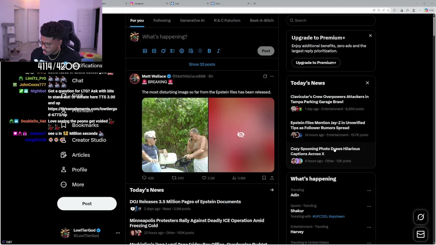Viewport: 436px width, 245px height.
Task: Open more options for Harvey trend
Action: (x=369, y=227)
